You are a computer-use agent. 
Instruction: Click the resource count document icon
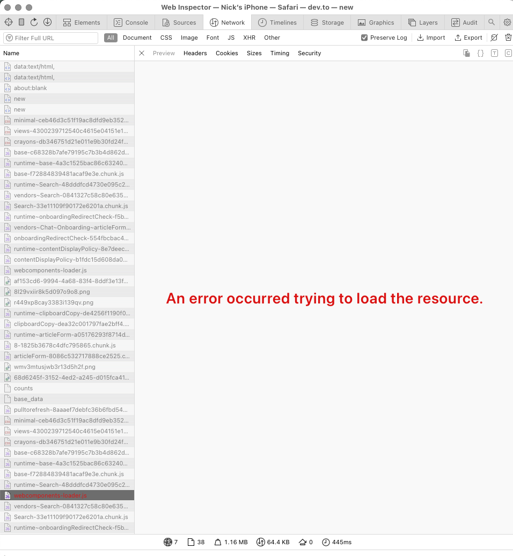[x=191, y=542]
